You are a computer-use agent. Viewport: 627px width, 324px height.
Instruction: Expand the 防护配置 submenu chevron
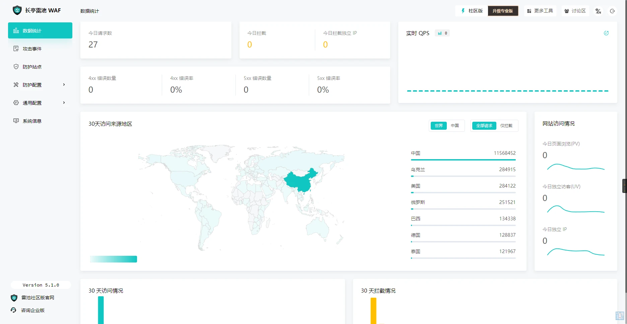coord(64,85)
